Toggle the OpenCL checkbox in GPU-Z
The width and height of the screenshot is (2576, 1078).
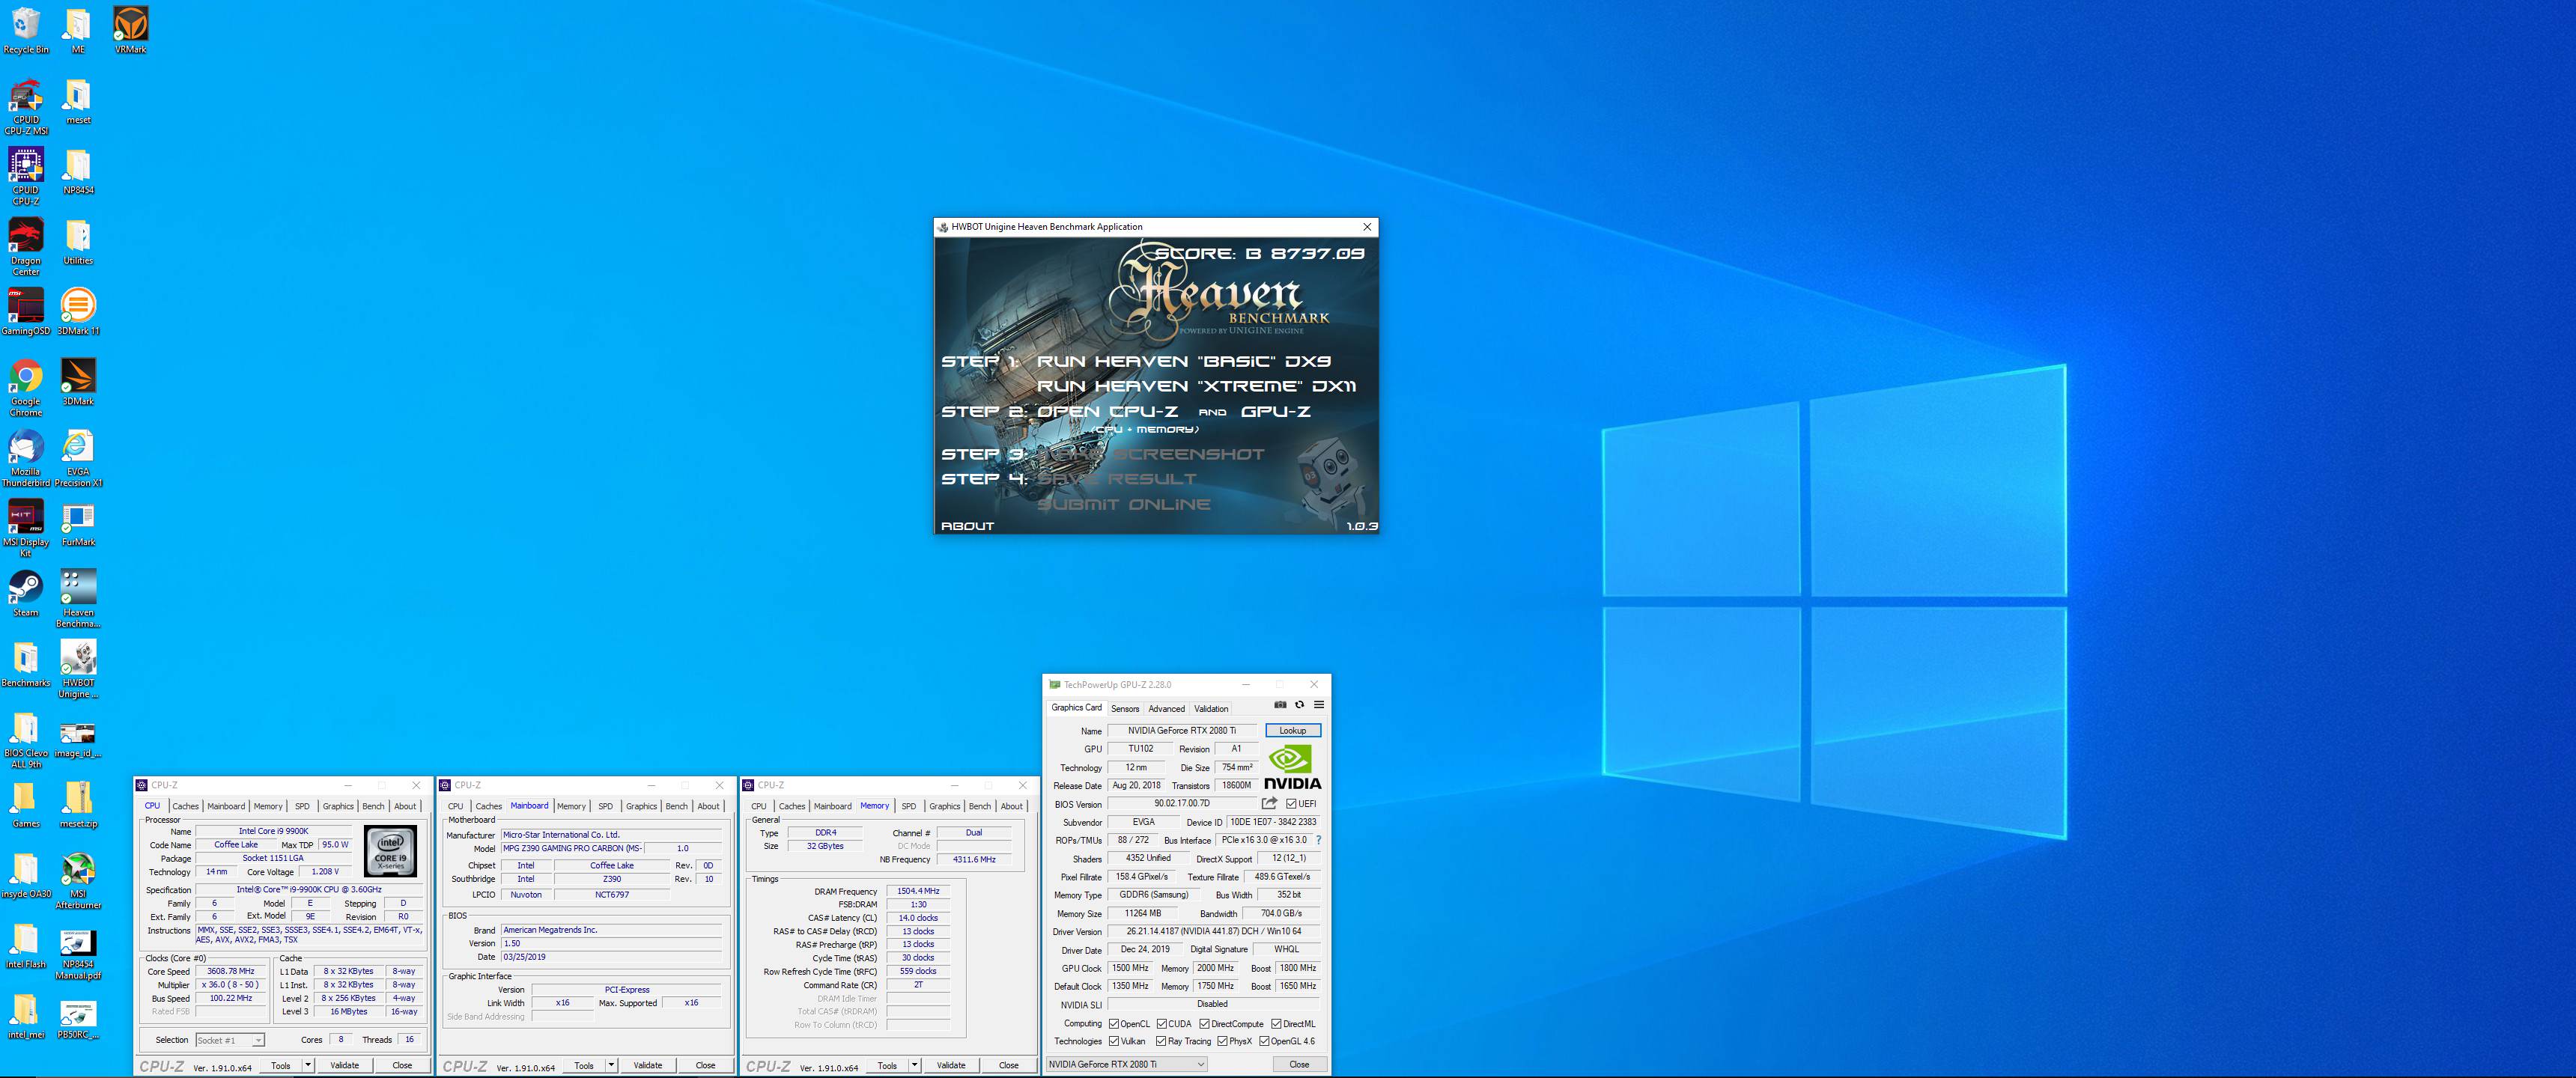[x=1114, y=1024]
